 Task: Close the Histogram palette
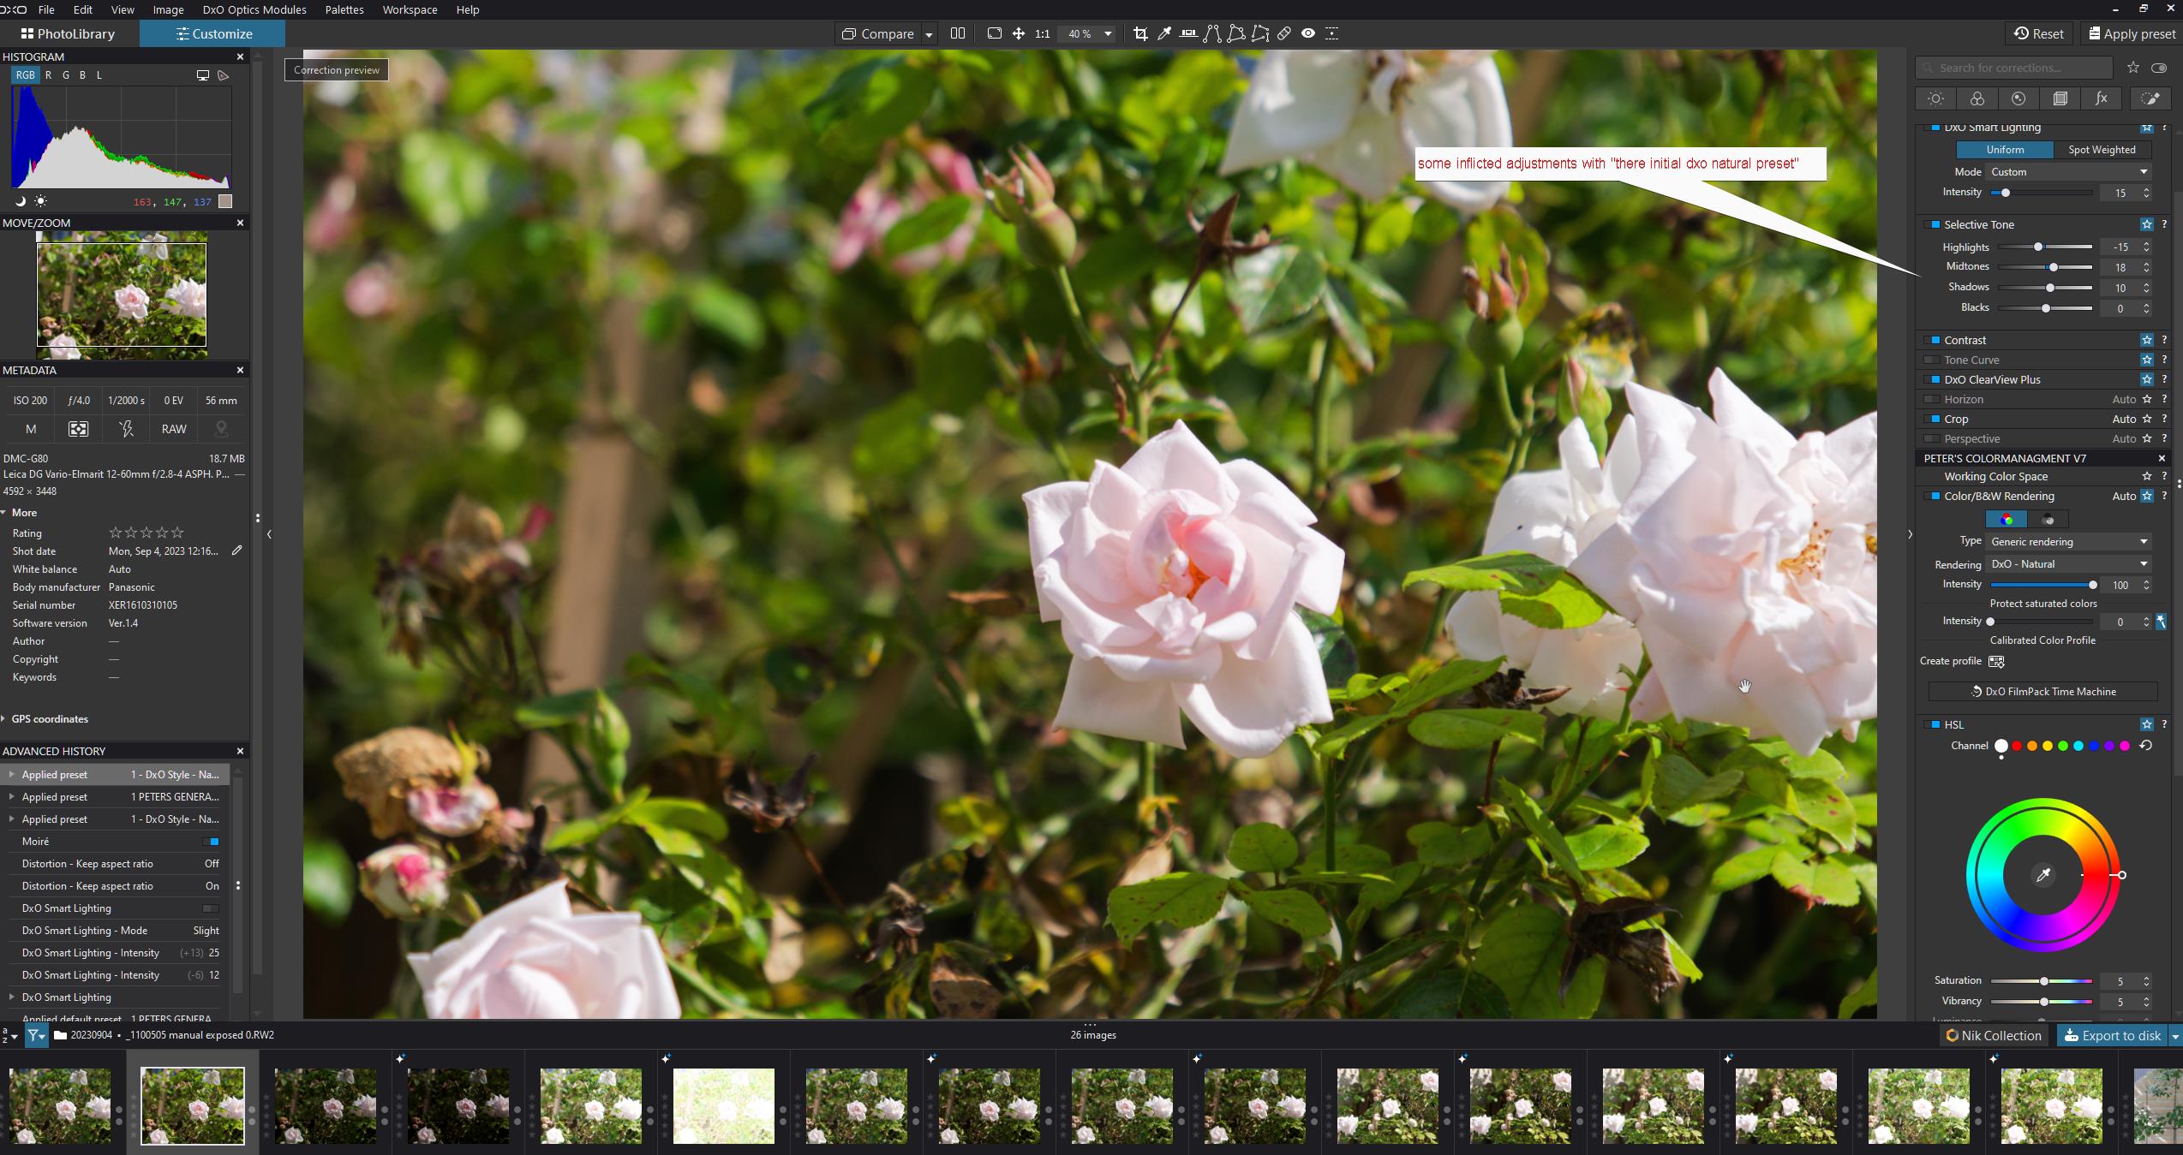tap(240, 57)
